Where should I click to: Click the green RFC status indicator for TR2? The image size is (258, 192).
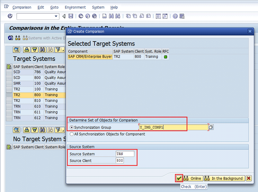[x=166, y=57]
